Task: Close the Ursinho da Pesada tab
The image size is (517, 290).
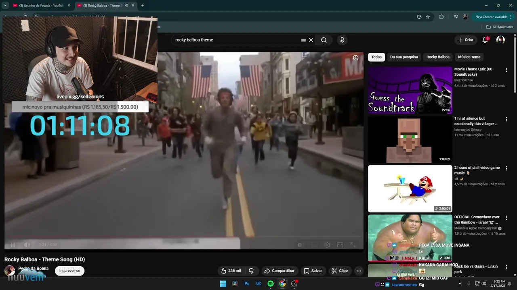Action: 69,6
